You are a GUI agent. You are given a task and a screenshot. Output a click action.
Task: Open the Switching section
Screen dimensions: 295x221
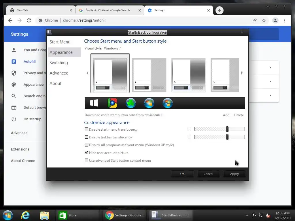click(59, 62)
